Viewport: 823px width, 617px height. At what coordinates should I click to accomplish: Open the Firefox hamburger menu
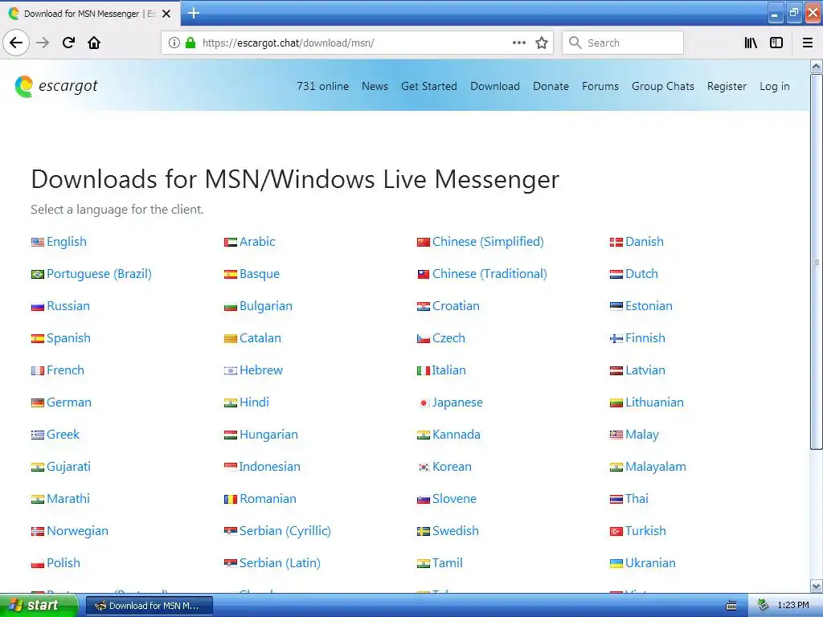808,43
